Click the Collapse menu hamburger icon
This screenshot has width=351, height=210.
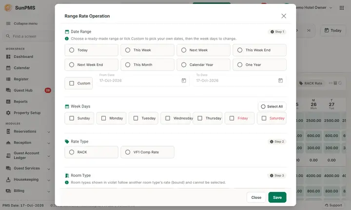8,23
